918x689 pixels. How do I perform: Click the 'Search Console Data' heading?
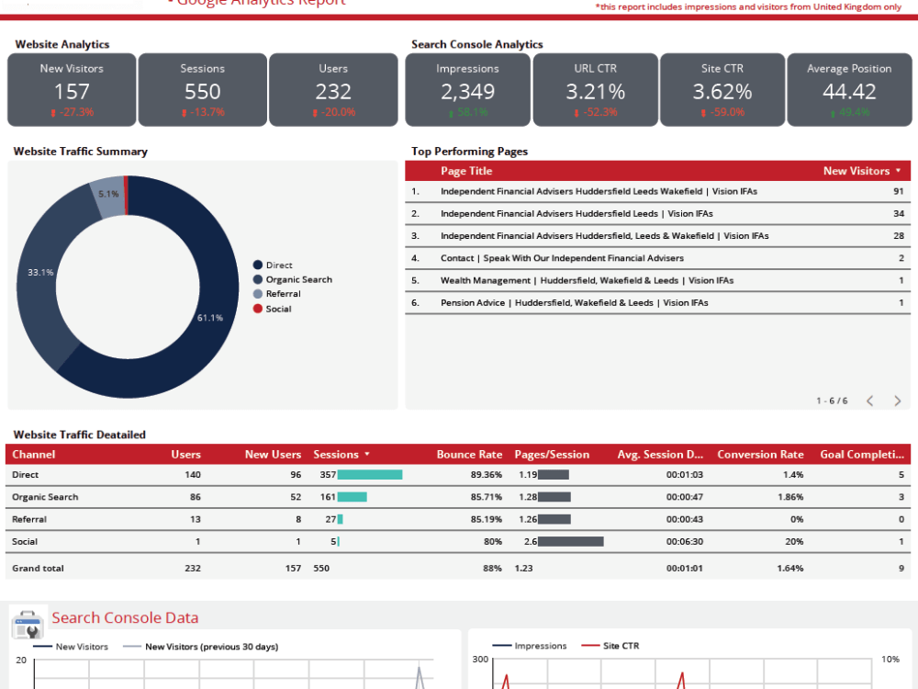pos(125,617)
